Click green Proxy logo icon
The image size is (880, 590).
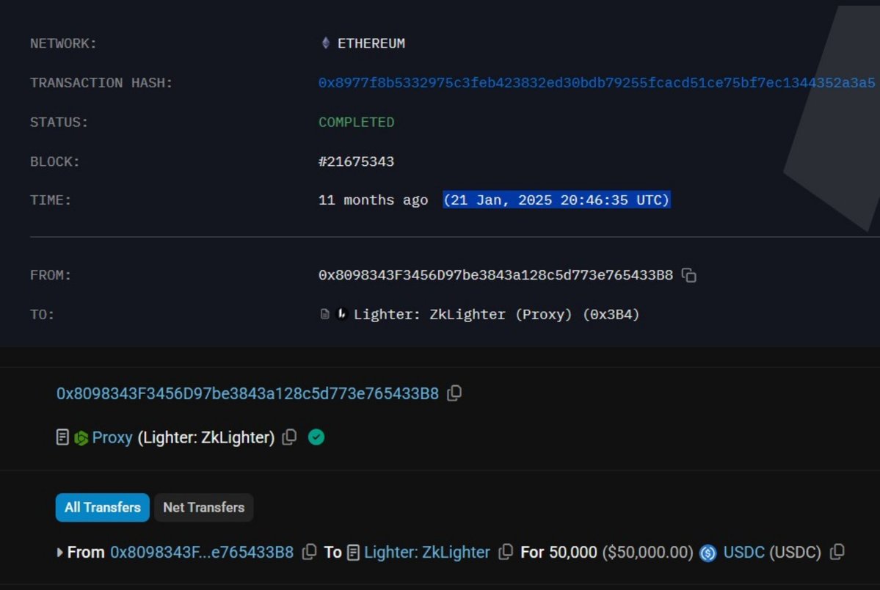[x=81, y=438]
